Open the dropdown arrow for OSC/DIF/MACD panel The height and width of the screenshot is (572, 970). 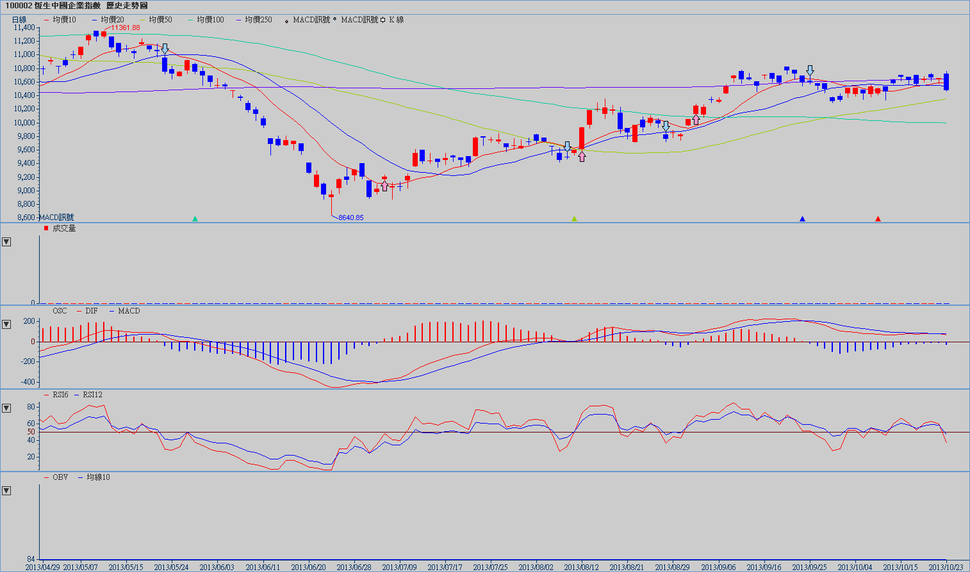[x=6, y=324]
